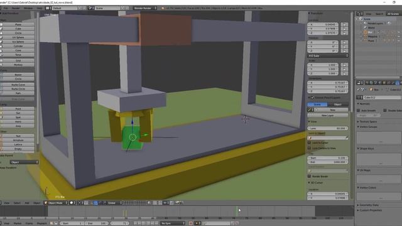Open the 3D viewport Object menu

[x=37, y=203]
